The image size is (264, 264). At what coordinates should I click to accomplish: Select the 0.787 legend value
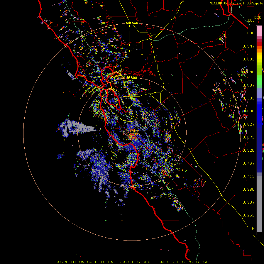[248, 85]
